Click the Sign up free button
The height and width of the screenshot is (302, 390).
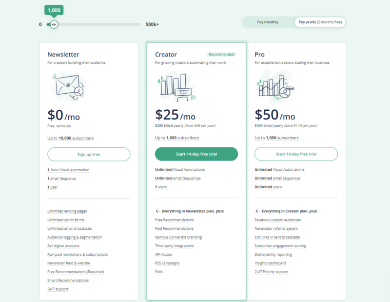[x=89, y=154]
